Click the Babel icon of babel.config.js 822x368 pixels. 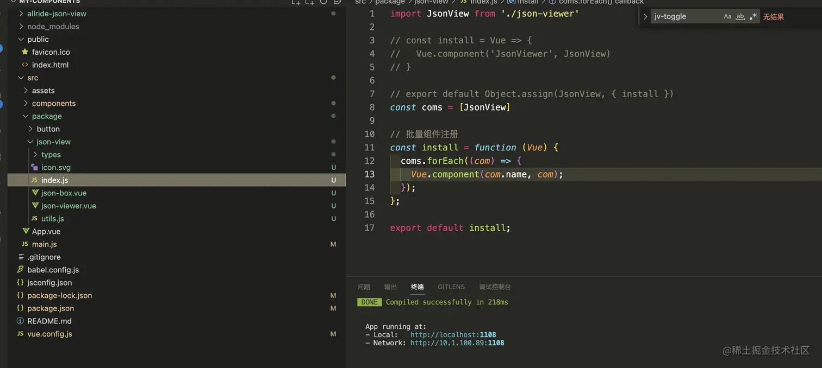(x=20, y=270)
